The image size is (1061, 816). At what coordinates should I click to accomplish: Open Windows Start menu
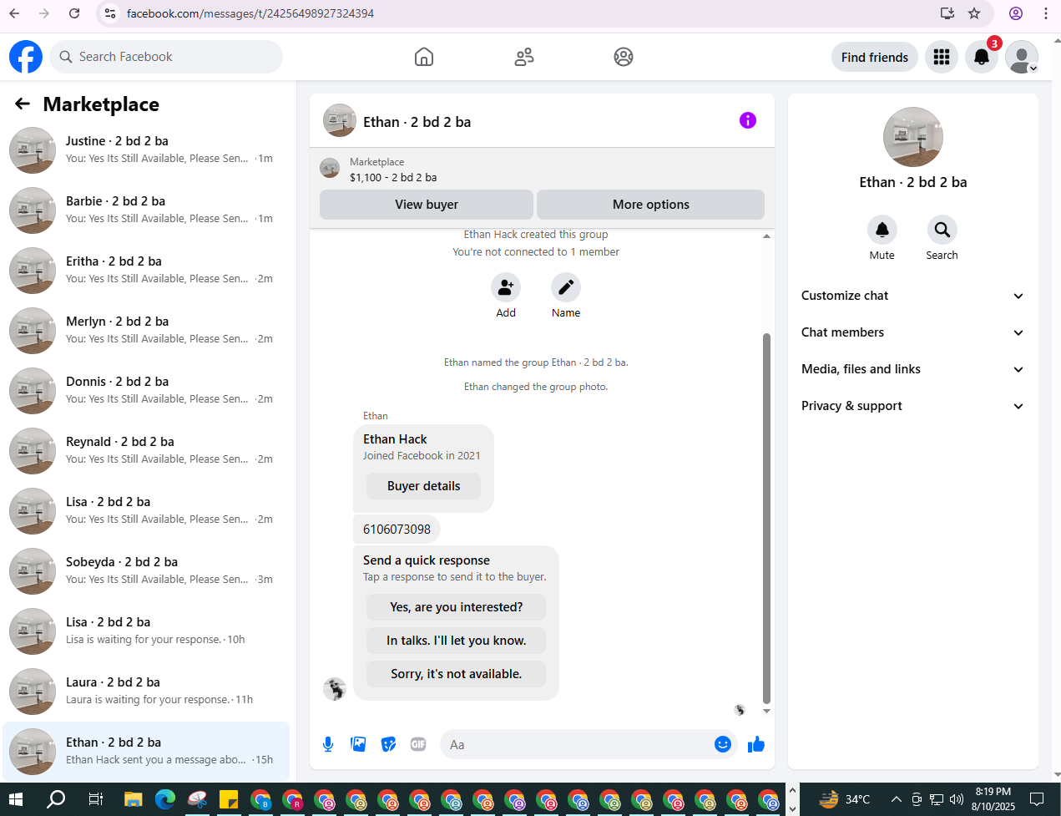click(x=15, y=799)
